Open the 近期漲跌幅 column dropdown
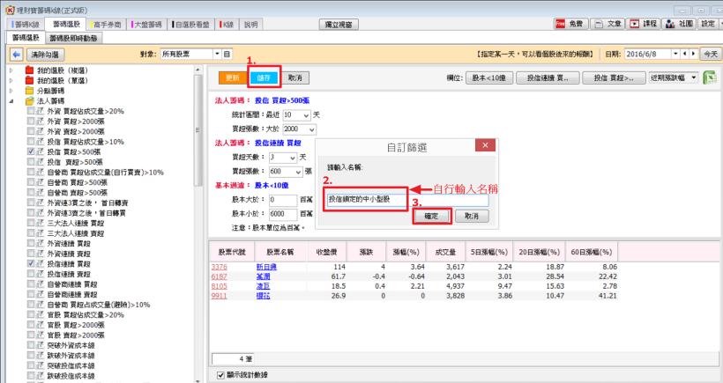723x383 pixels. tap(694, 77)
